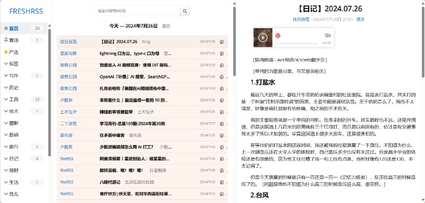This screenshot has height=203, width=425.
Task: Expand the 历史 category chevron
Action: pyautogui.click(x=6, y=88)
